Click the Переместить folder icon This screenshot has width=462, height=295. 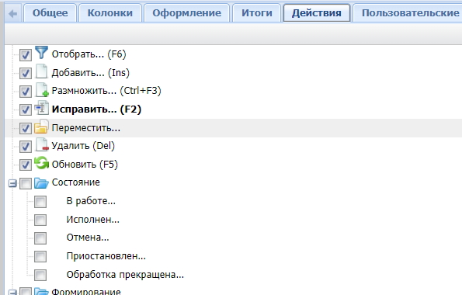(x=41, y=127)
